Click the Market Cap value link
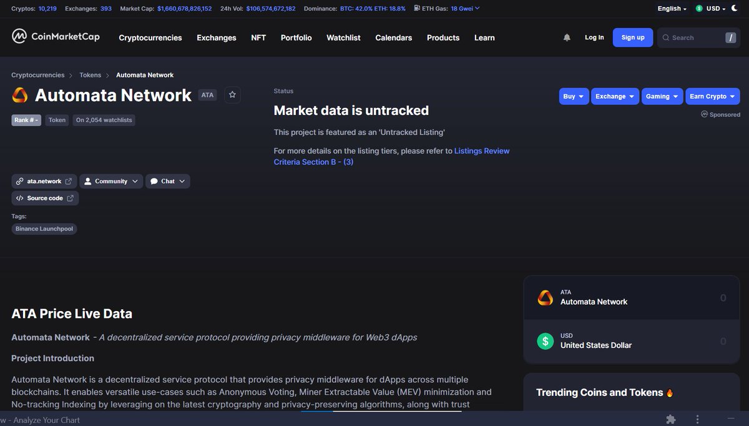The height and width of the screenshot is (426, 749). (185, 9)
